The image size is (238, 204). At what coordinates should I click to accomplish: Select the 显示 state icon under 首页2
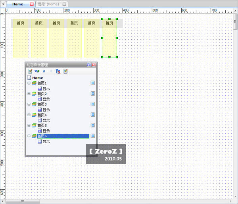(x=40, y=99)
